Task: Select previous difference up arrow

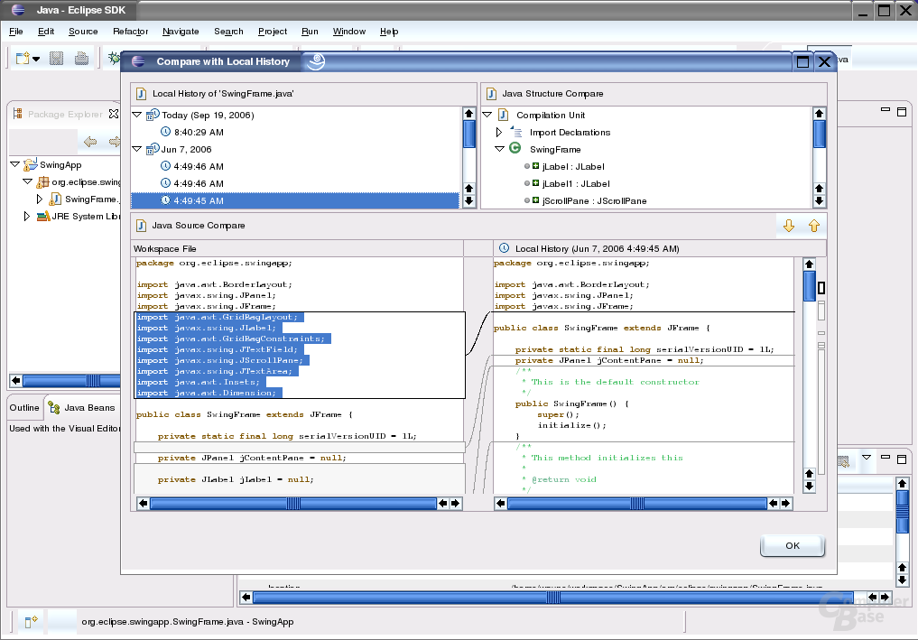Action: point(814,226)
